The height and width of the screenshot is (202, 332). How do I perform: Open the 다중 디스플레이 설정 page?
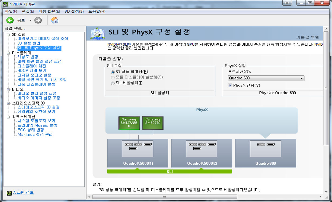pos(36,84)
